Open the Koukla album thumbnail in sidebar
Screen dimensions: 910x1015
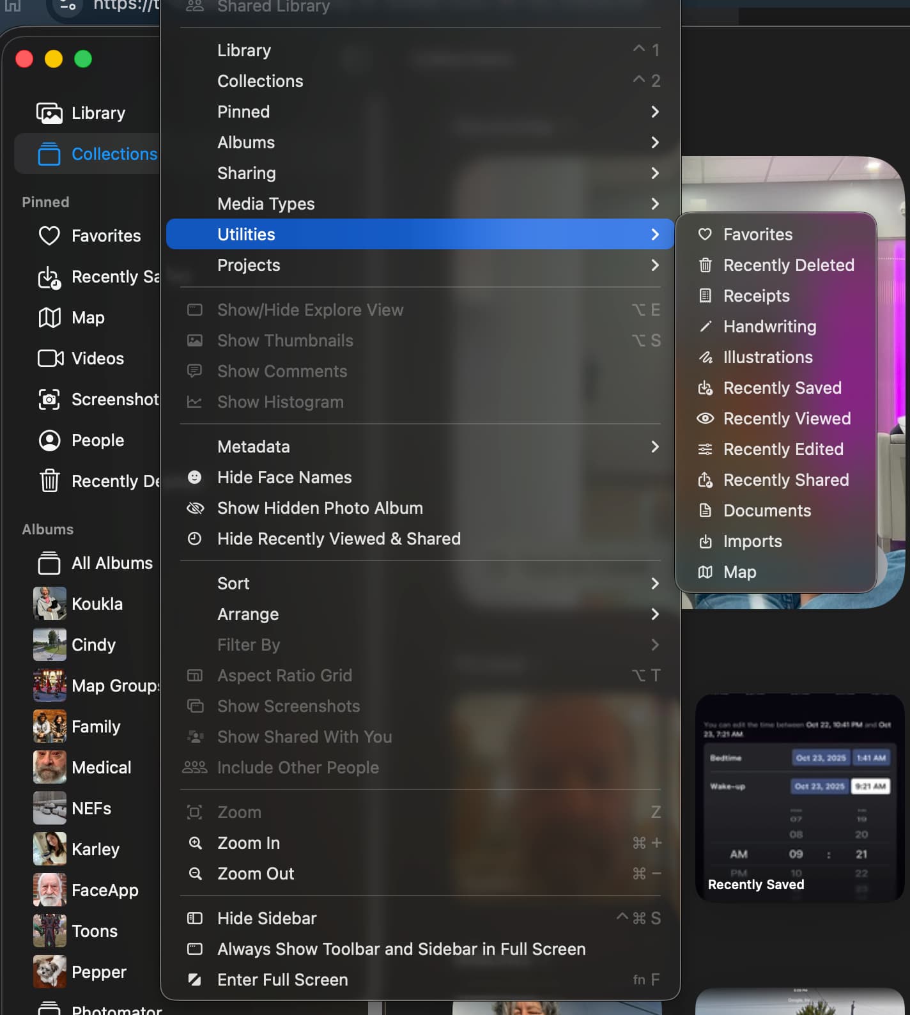click(50, 604)
